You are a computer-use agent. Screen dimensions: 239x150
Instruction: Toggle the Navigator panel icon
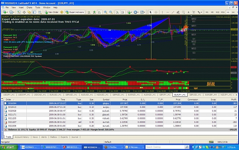point(29,12)
